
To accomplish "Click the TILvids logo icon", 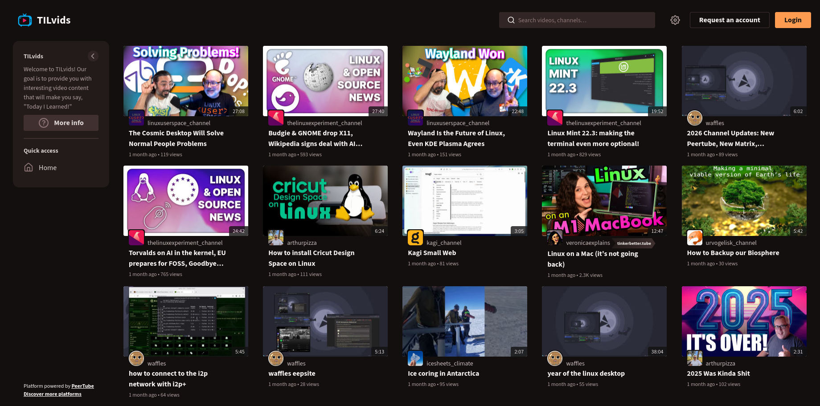I will tap(25, 20).
